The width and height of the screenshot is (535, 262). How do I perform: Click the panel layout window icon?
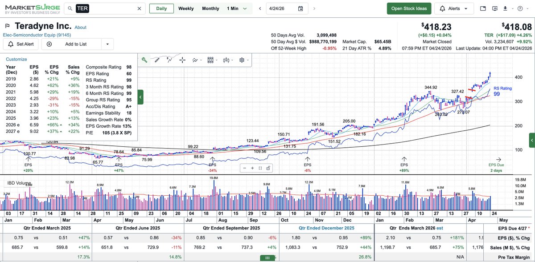tap(483, 8)
